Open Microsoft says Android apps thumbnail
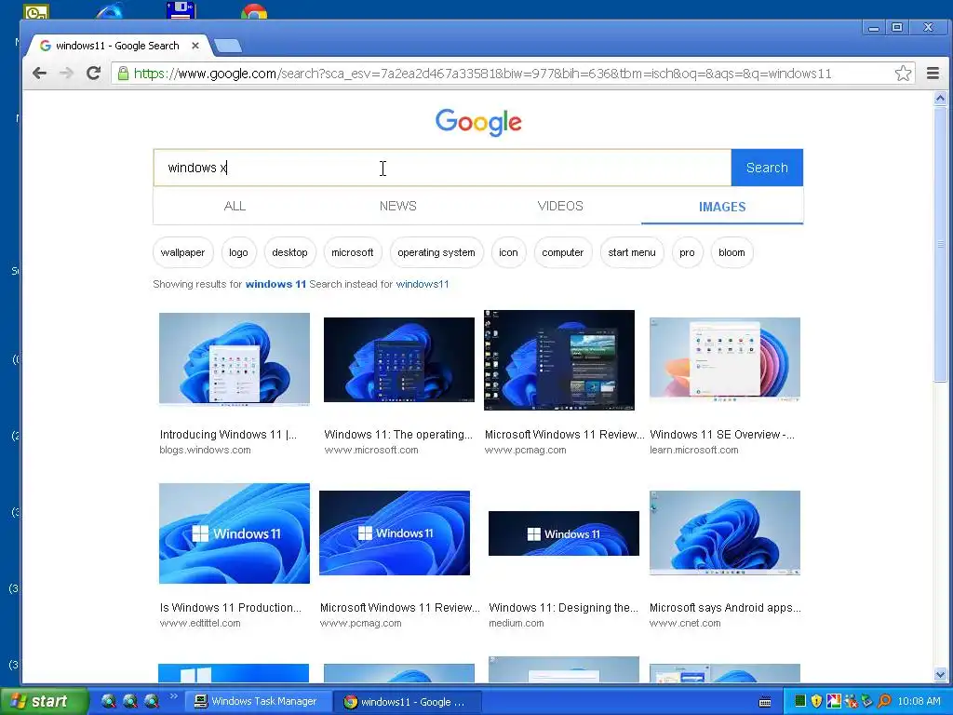Screen dimensions: 953x715 tap(725, 533)
